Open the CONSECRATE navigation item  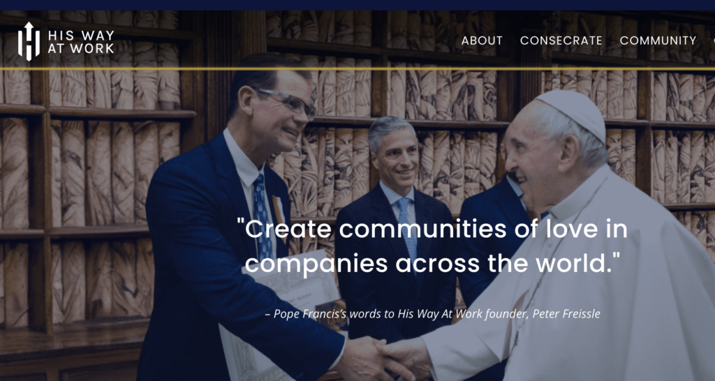(561, 40)
